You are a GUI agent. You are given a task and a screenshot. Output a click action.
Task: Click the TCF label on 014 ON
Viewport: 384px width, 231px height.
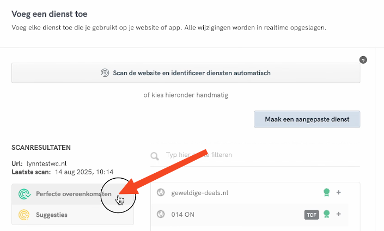[311, 215]
